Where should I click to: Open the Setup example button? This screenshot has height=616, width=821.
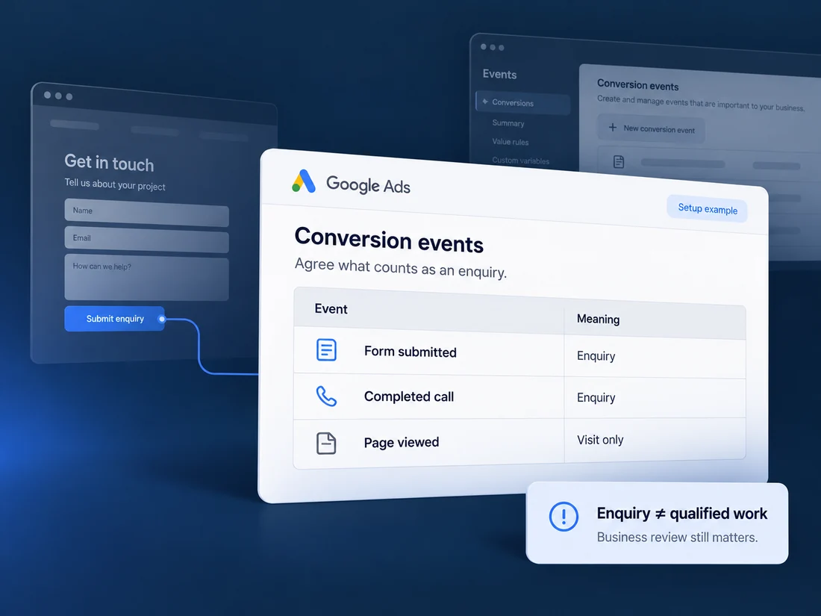pyautogui.click(x=708, y=208)
